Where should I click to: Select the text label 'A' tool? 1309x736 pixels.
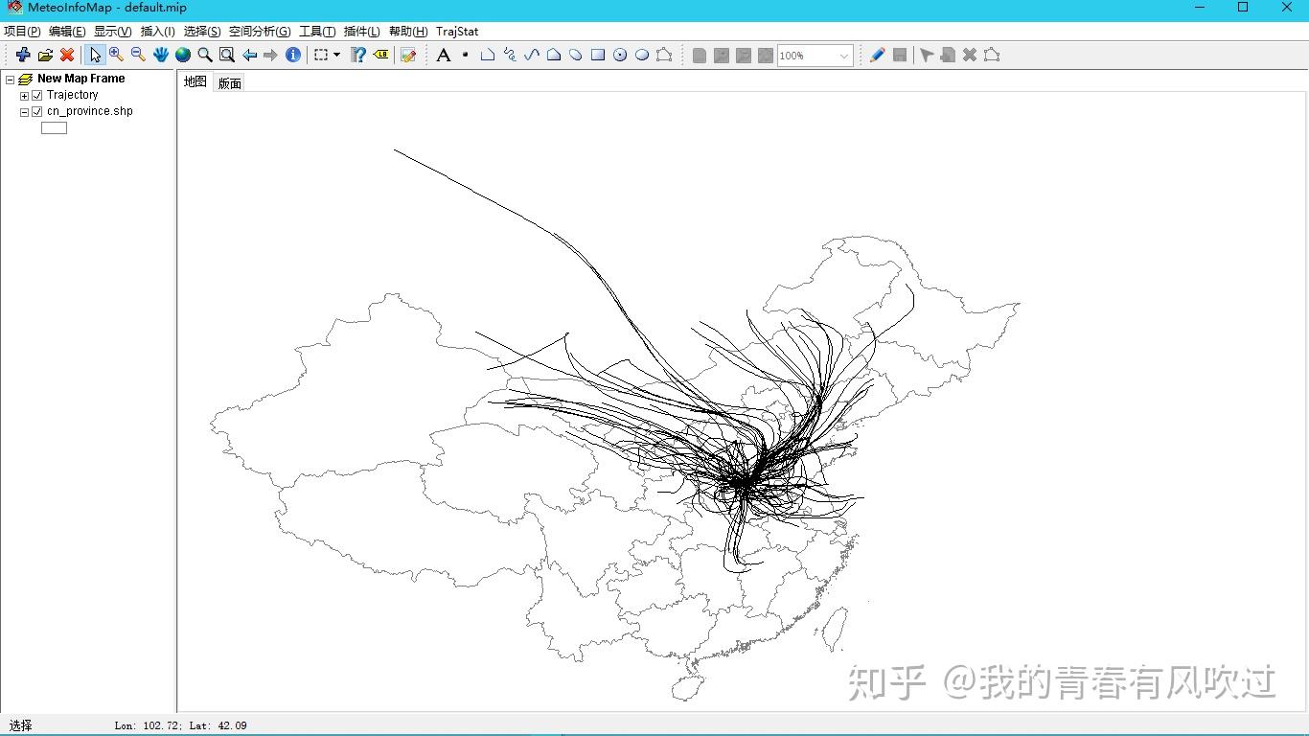pyautogui.click(x=443, y=56)
